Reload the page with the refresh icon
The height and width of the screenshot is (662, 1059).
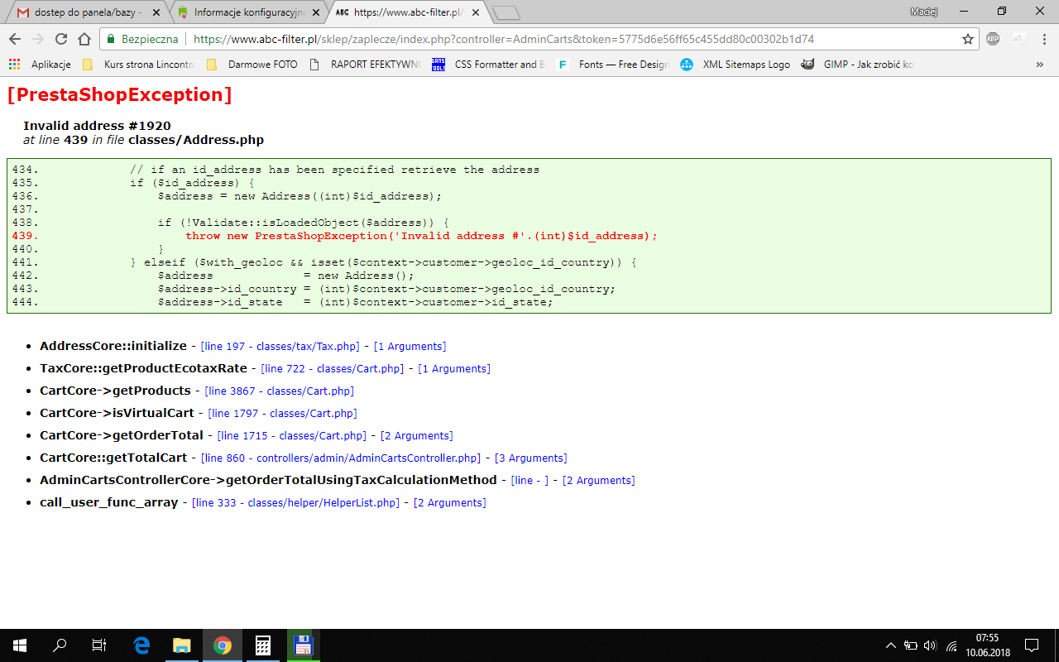point(61,39)
